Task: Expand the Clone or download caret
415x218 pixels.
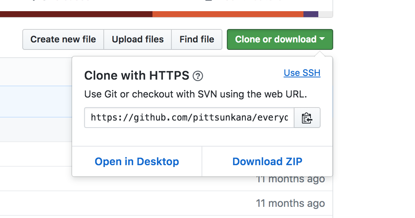Action: [322, 39]
